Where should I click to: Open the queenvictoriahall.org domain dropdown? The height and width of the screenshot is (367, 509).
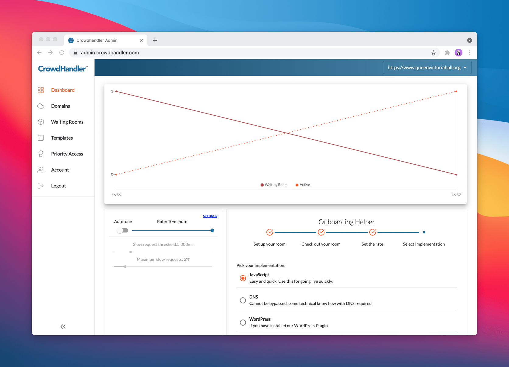tap(427, 68)
